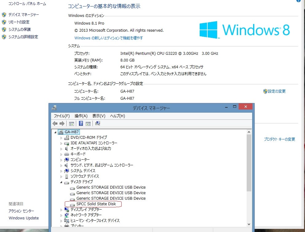
Task: Click the show/hide action pane toolbar icon
Action: click(88, 123)
